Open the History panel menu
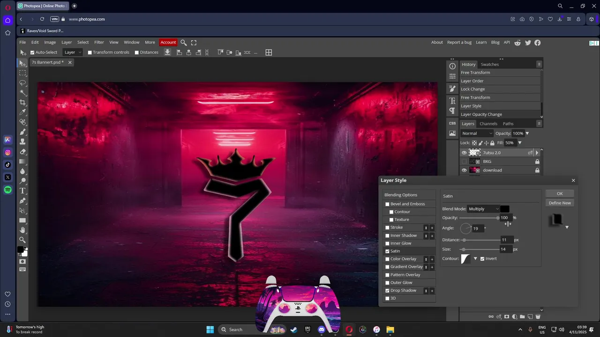This screenshot has width=600, height=337. pyautogui.click(x=539, y=64)
